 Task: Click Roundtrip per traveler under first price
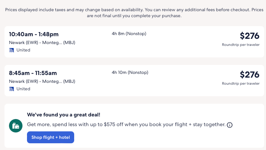(241, 45)
